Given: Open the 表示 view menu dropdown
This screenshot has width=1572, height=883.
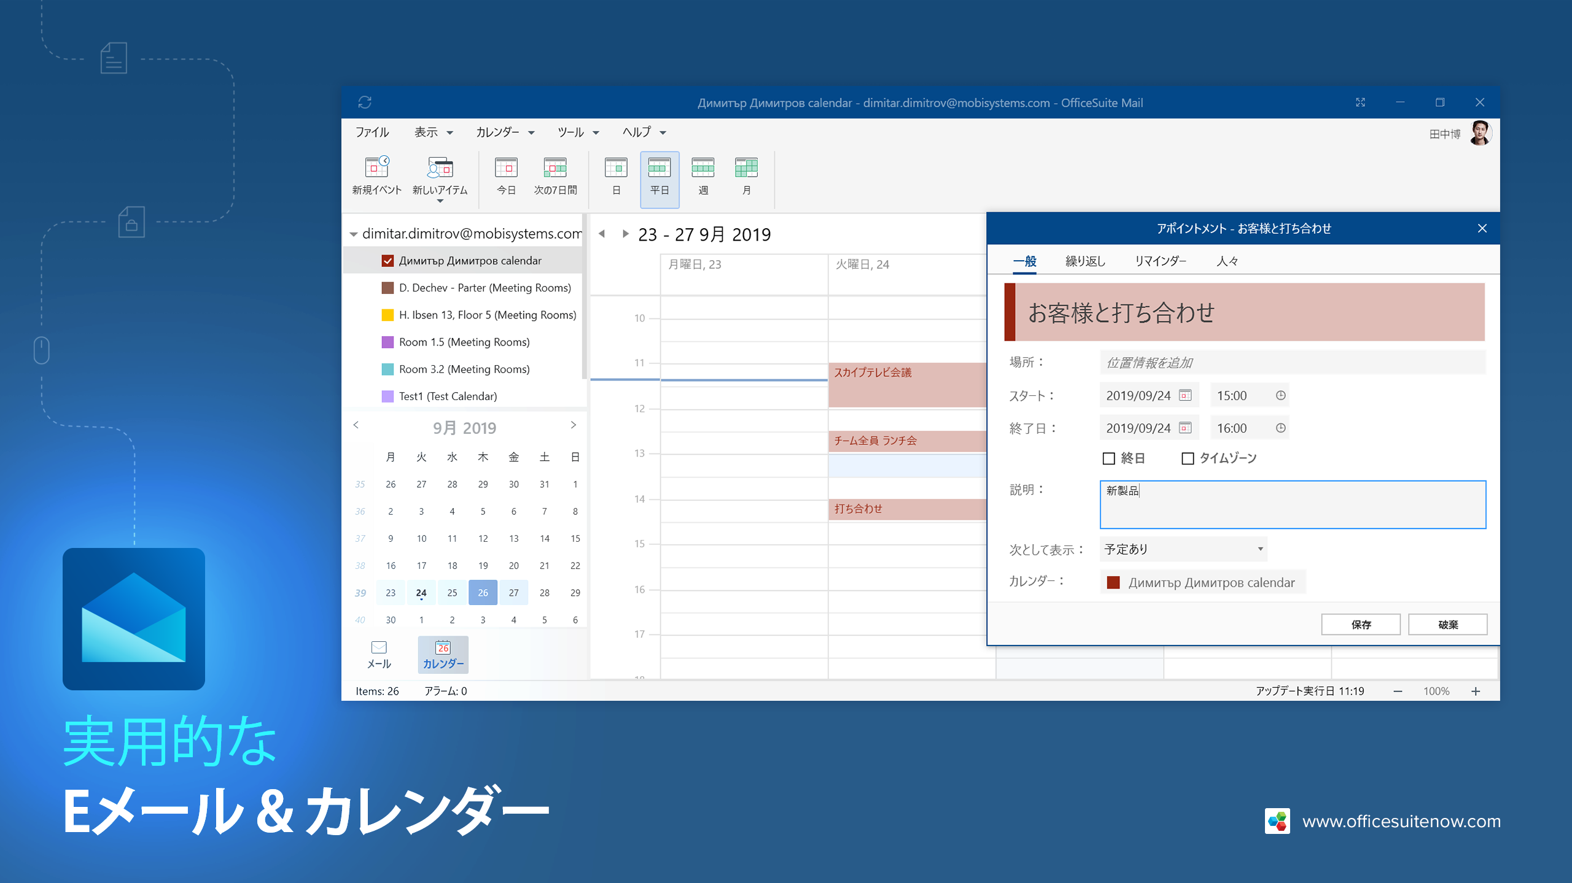Looking at the screenshot, I should [x=434, y=132].
